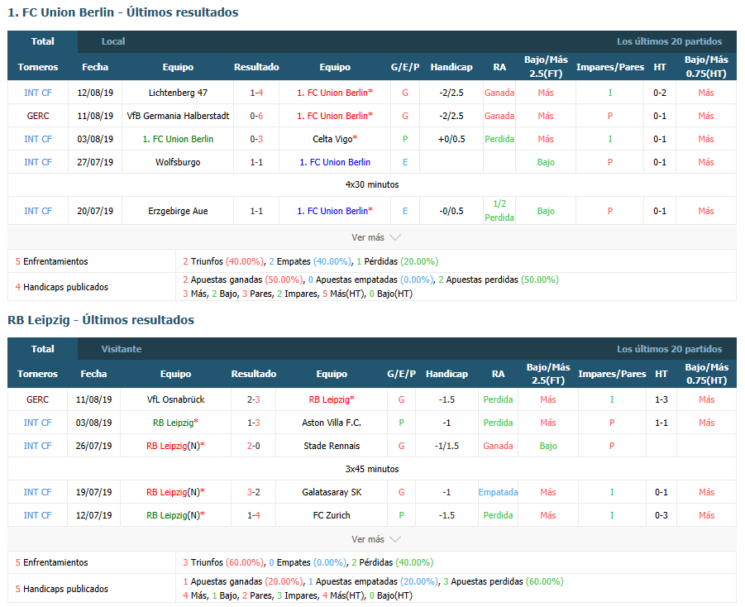Click the 'Bajo' value in Stade Rennais row
Viewport: 745px width, 607px height.
click(x=548, y=446)
